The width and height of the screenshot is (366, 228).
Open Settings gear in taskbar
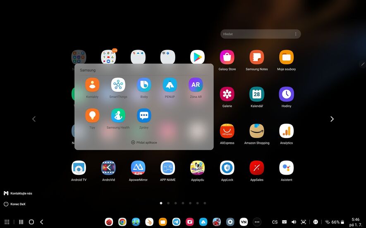pos(230,222)
